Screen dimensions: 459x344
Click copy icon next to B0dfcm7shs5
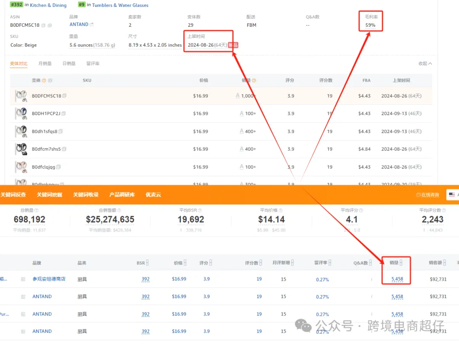pos(64,149)
